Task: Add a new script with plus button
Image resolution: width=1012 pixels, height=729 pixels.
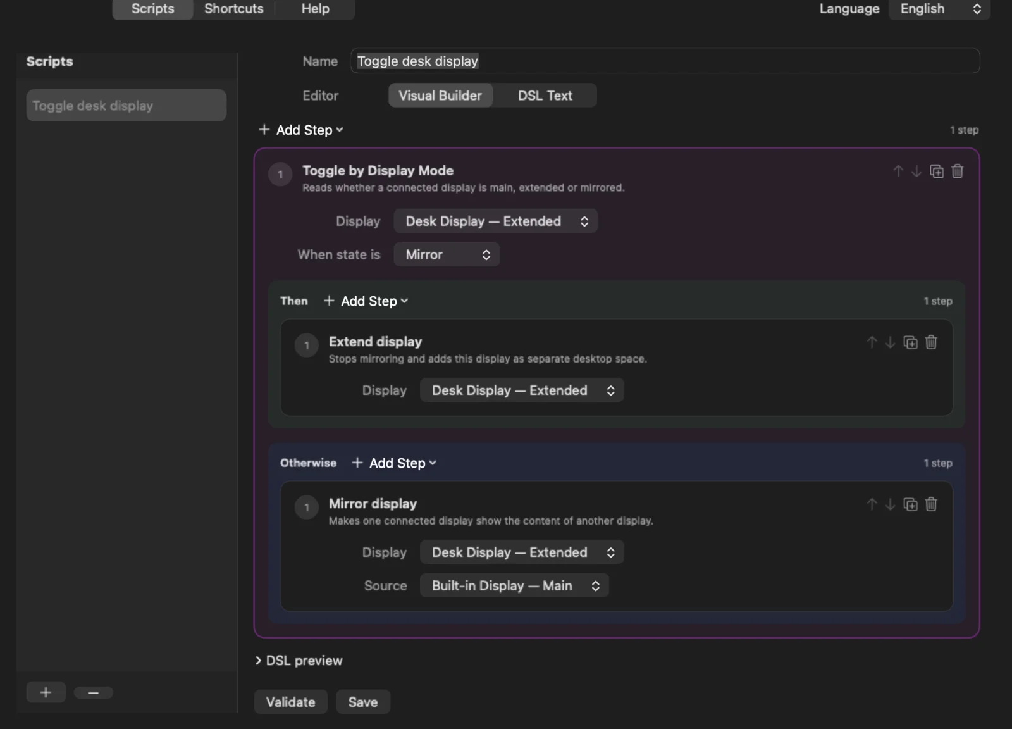Action: coord(46,692)
